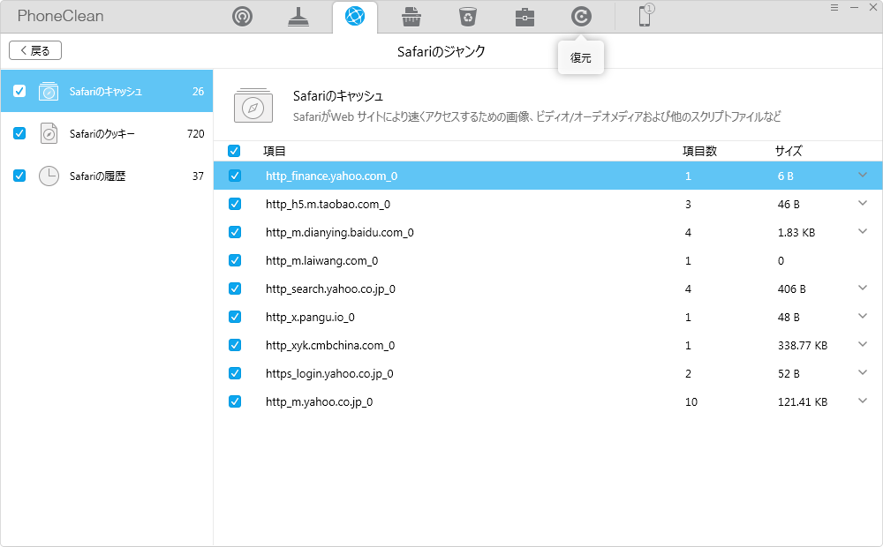Click the connected device phone icon
This screenshot has width=883, height=547.
pyautogui.click(x=645, y=15)
